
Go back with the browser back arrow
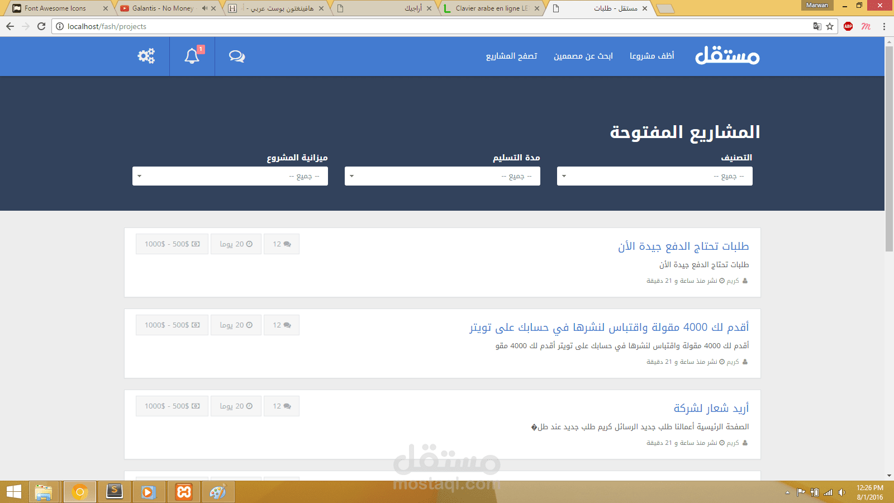click(10, 26)
